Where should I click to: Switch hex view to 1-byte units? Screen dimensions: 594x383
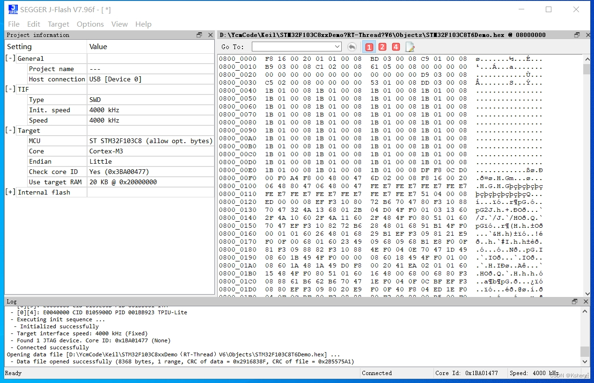coord(369,47)
